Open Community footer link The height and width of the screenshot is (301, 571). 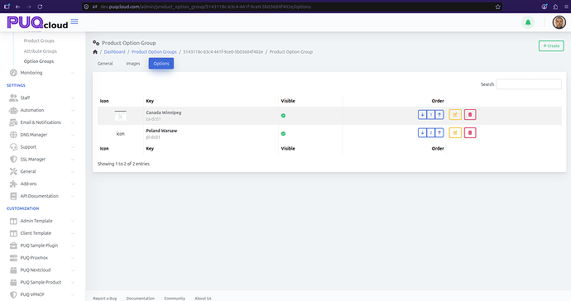pyautogui.click(x=175, y=299)
